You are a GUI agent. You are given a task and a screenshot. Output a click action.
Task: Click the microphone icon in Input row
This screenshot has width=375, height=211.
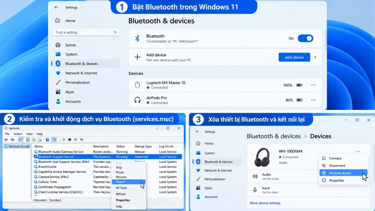coord(255,190)
